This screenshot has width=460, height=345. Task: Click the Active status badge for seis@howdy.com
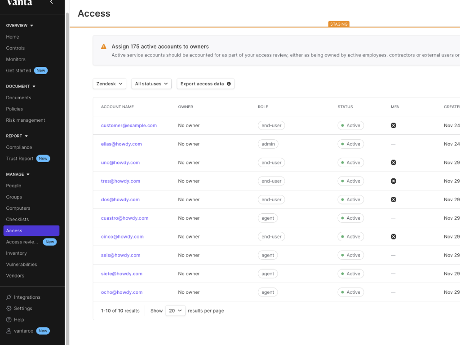(x=350, y=255)
